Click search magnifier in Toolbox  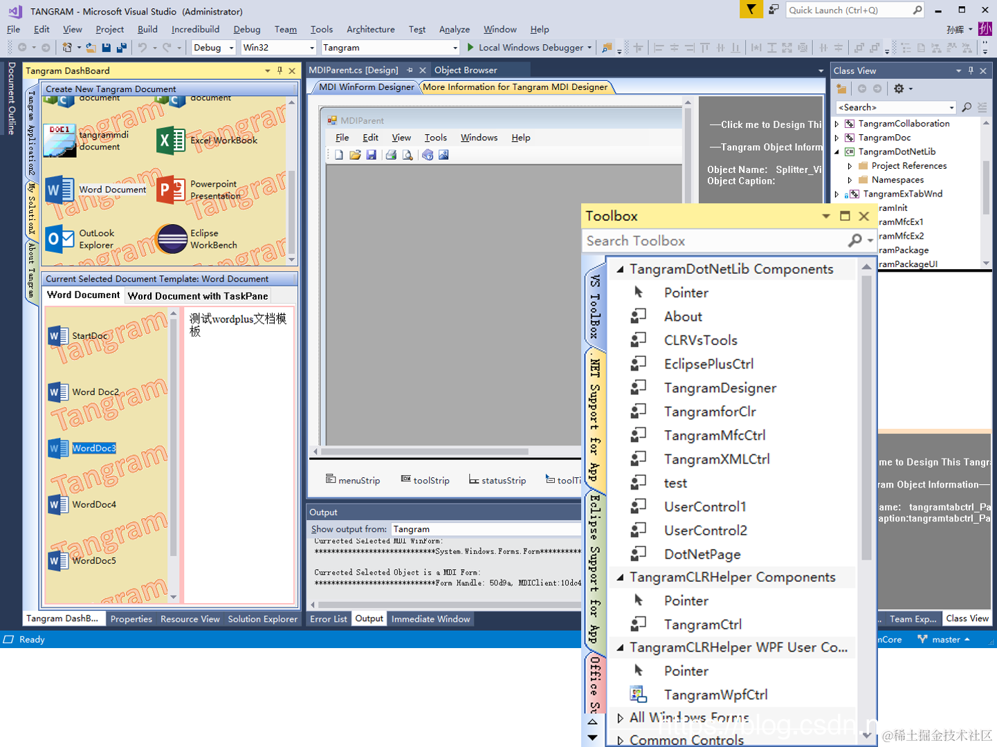(856, 240)
